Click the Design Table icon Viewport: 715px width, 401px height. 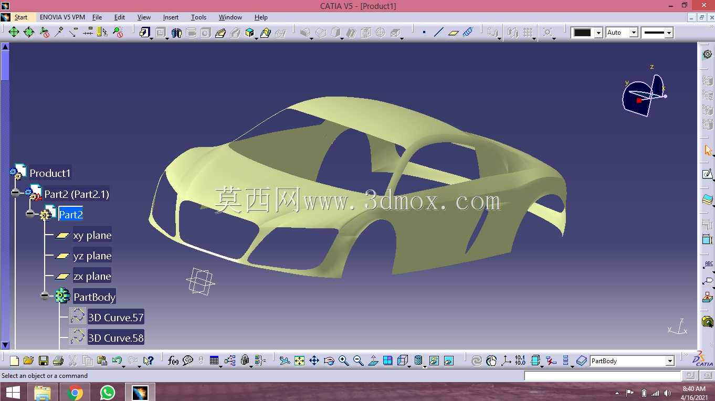click(214, 361)
